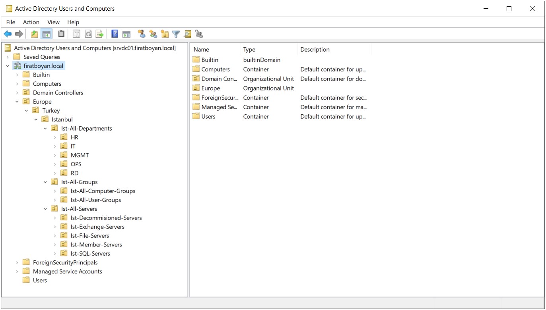Select the Computers container in tree
546x310 pixels.
pyautogui.click(x=47, y=84)
